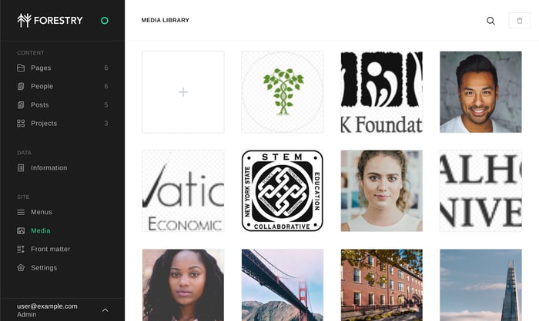This screenshot has height=321, width=539.
Task: Select the smiling man portrait thumbnail
Action: pos(480,92)
